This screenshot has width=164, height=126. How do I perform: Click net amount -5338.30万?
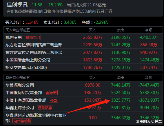(x=149, y=93)
